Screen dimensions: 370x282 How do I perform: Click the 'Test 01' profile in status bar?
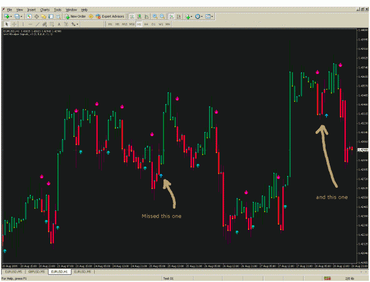click(168, 278)
